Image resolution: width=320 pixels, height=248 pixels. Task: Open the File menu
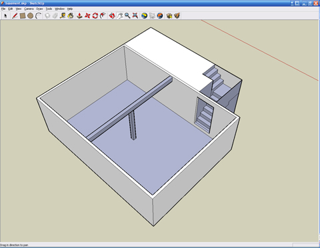tap(3, 9)
